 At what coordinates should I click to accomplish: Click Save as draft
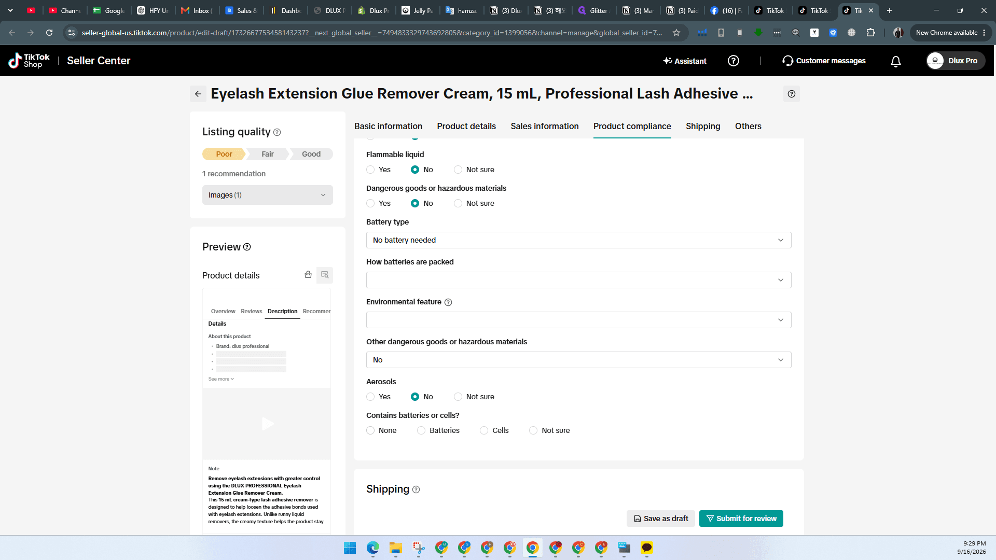[x=660, y=519]
